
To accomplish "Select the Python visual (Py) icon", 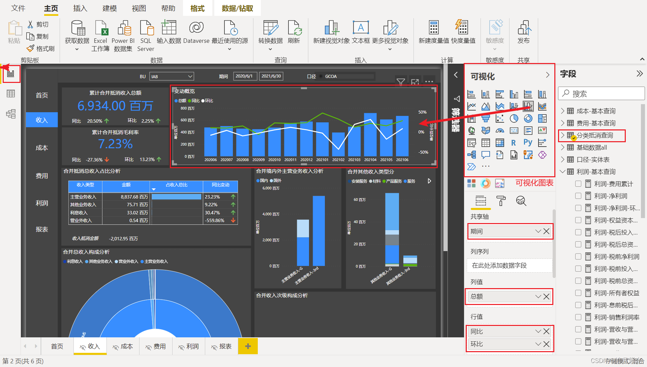I will (528, 143).
